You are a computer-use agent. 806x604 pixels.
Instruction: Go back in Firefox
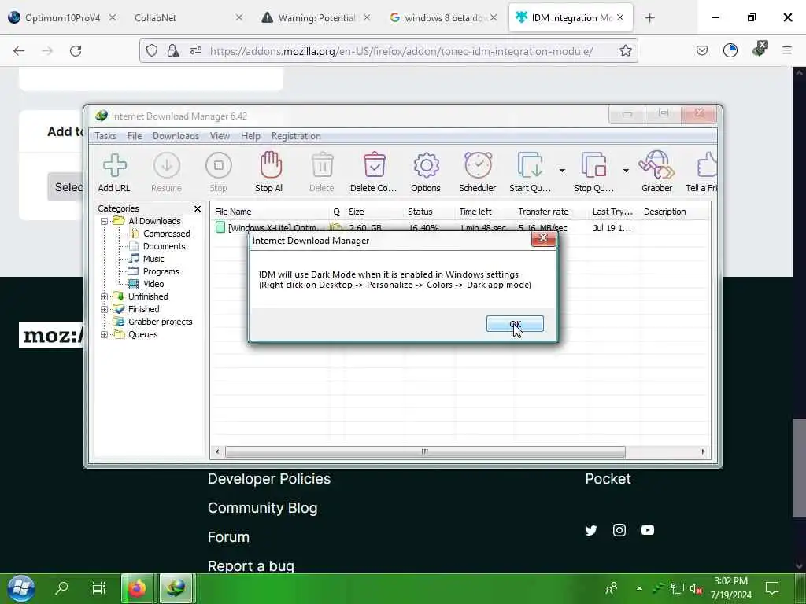pyautogui.click(x=19, y=51)
